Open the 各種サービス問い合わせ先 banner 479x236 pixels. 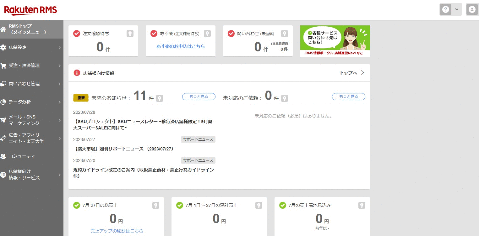click(x=335, y=41)
